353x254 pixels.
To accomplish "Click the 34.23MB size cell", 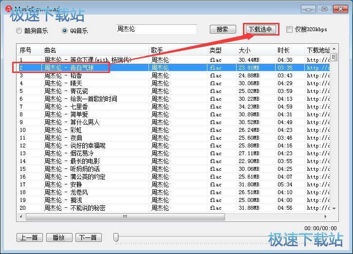I will click(x=249, y=107).
